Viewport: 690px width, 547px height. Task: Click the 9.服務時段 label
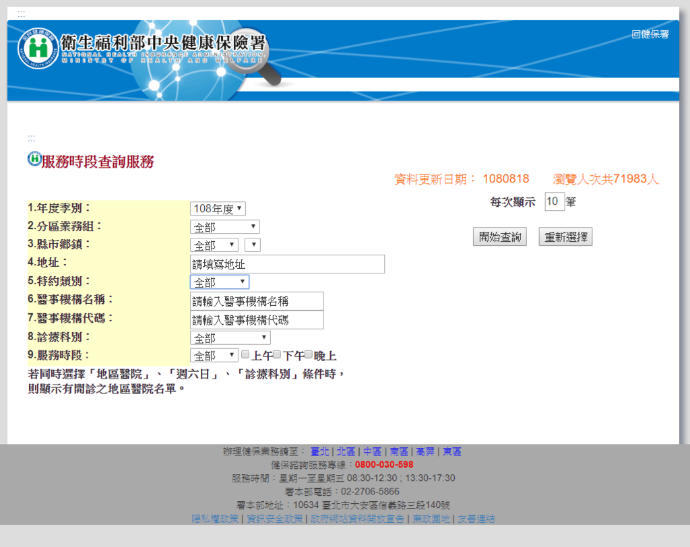click(x=59, y=355)
